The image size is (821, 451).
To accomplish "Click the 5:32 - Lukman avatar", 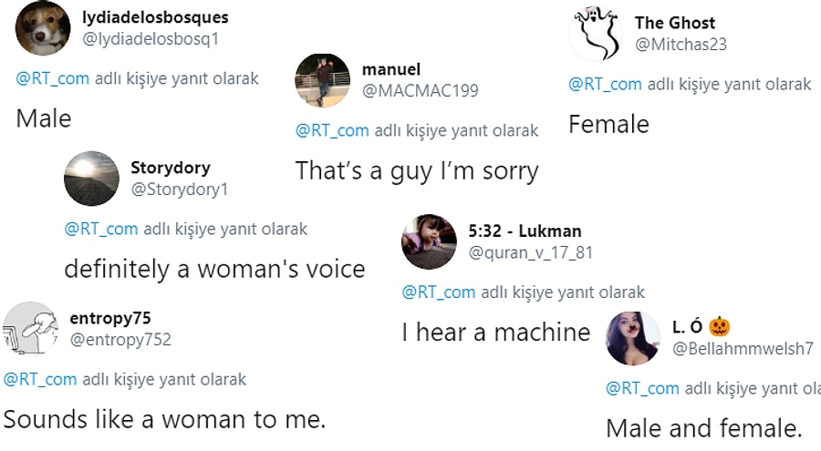I will pos(429,241).
